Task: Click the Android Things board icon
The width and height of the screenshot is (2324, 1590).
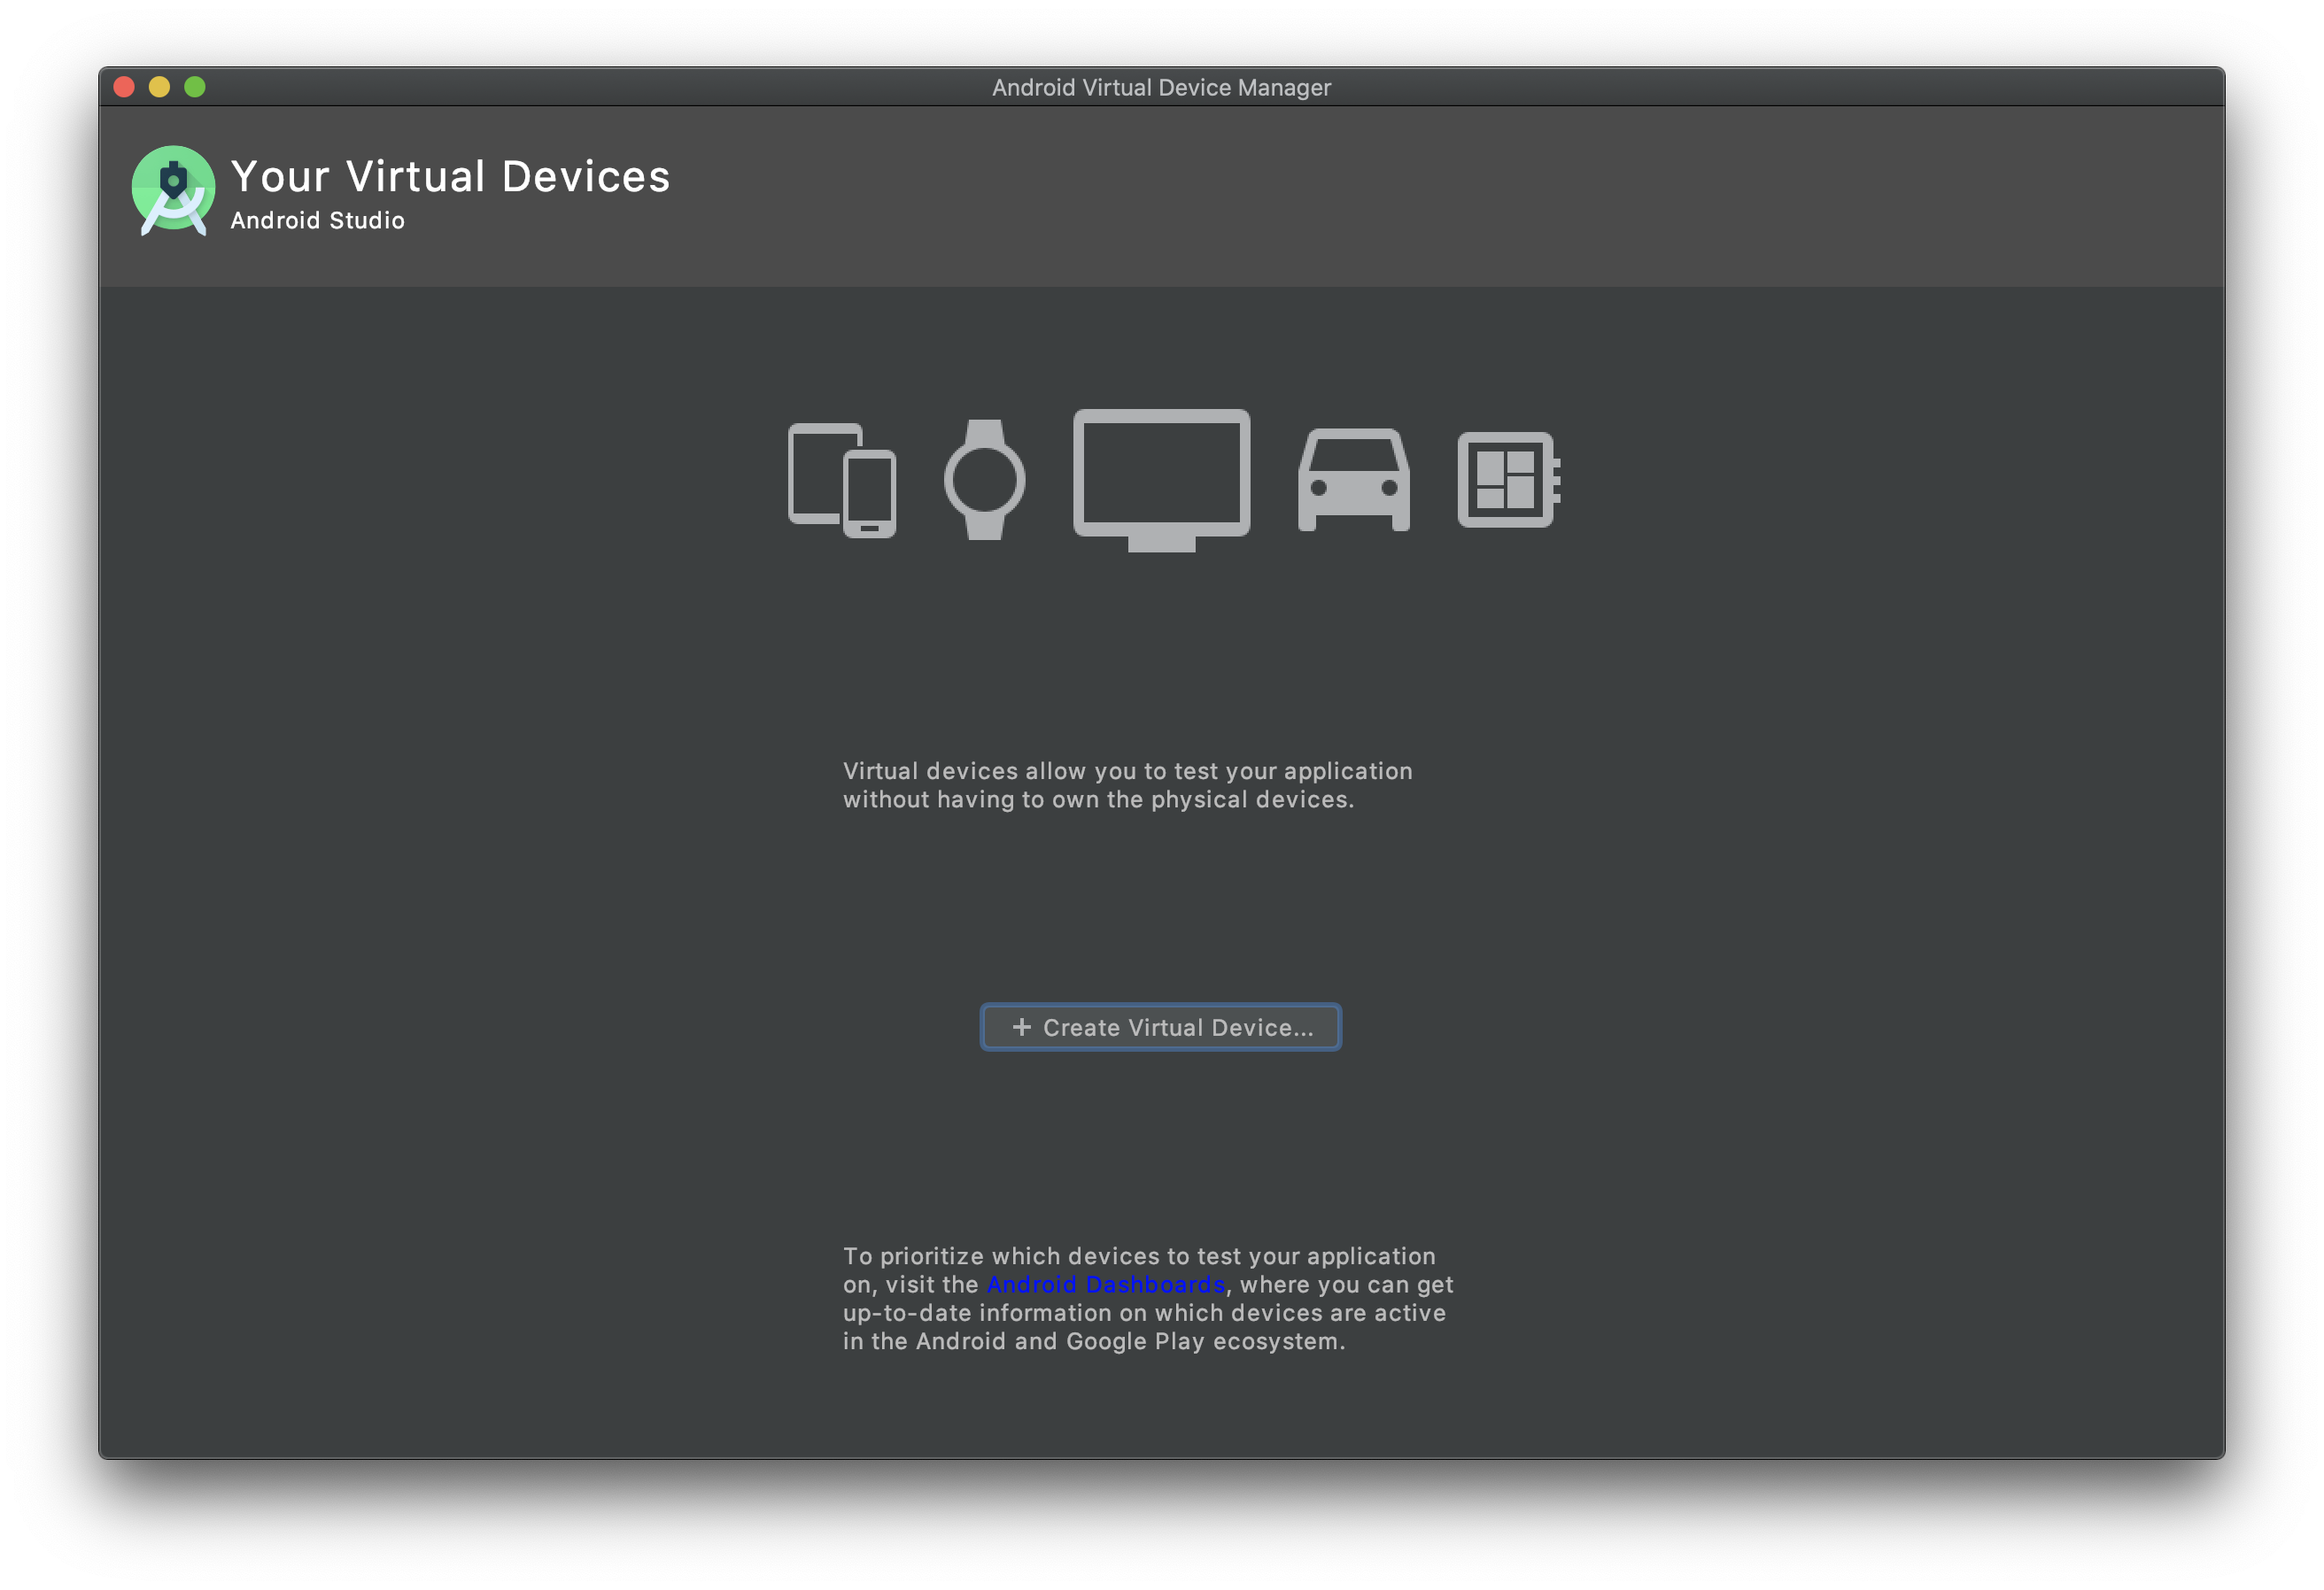Action: point(1507,480)
